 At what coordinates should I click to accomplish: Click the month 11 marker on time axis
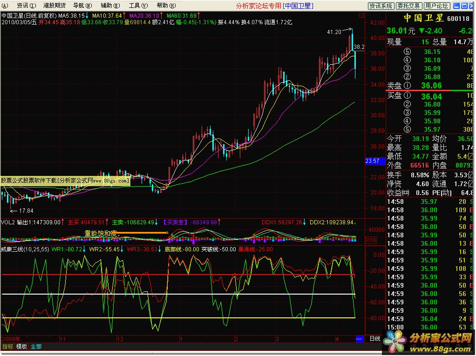point(62,339)
